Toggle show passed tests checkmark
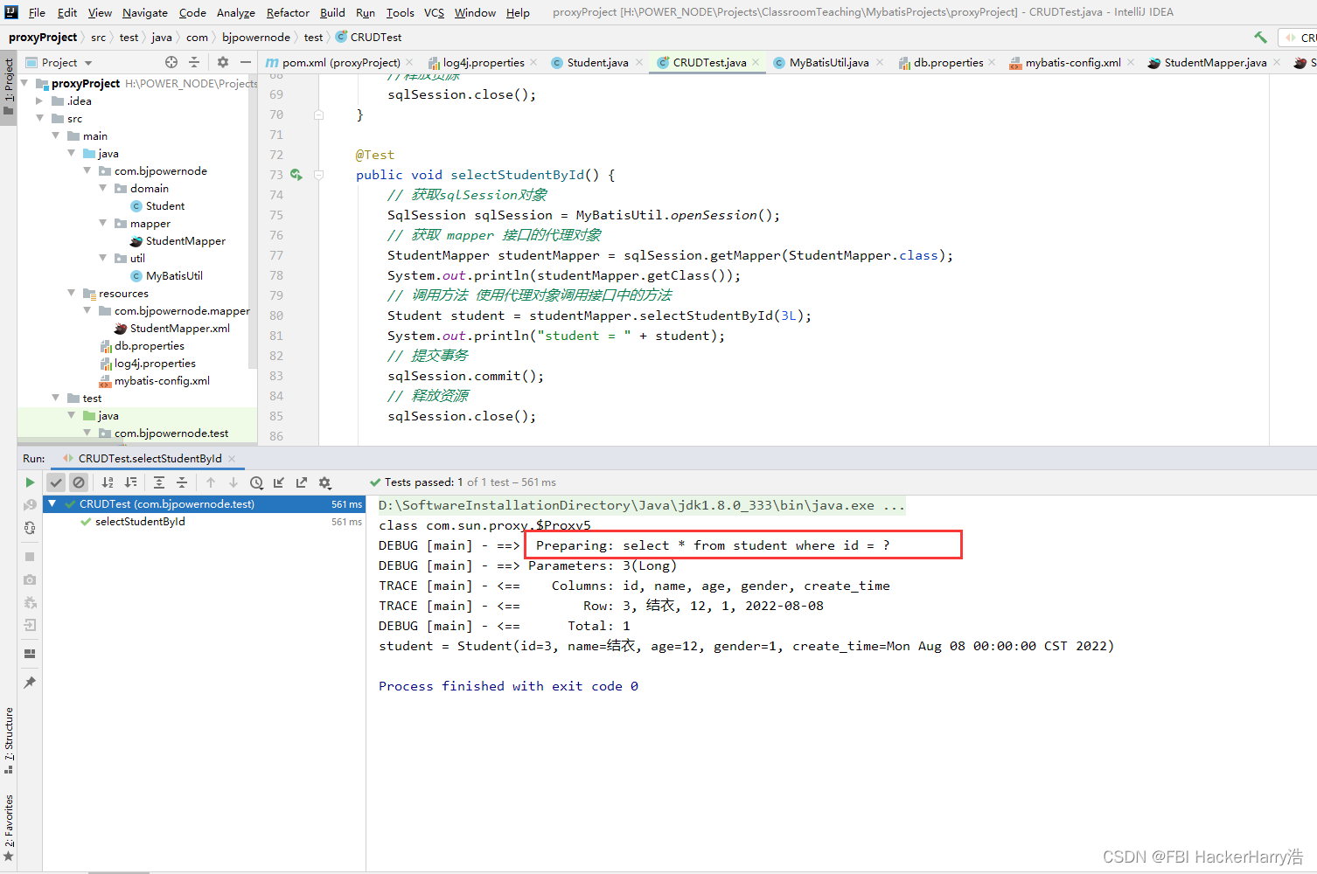Viewport: 1317px width, 874px height. 56,482
